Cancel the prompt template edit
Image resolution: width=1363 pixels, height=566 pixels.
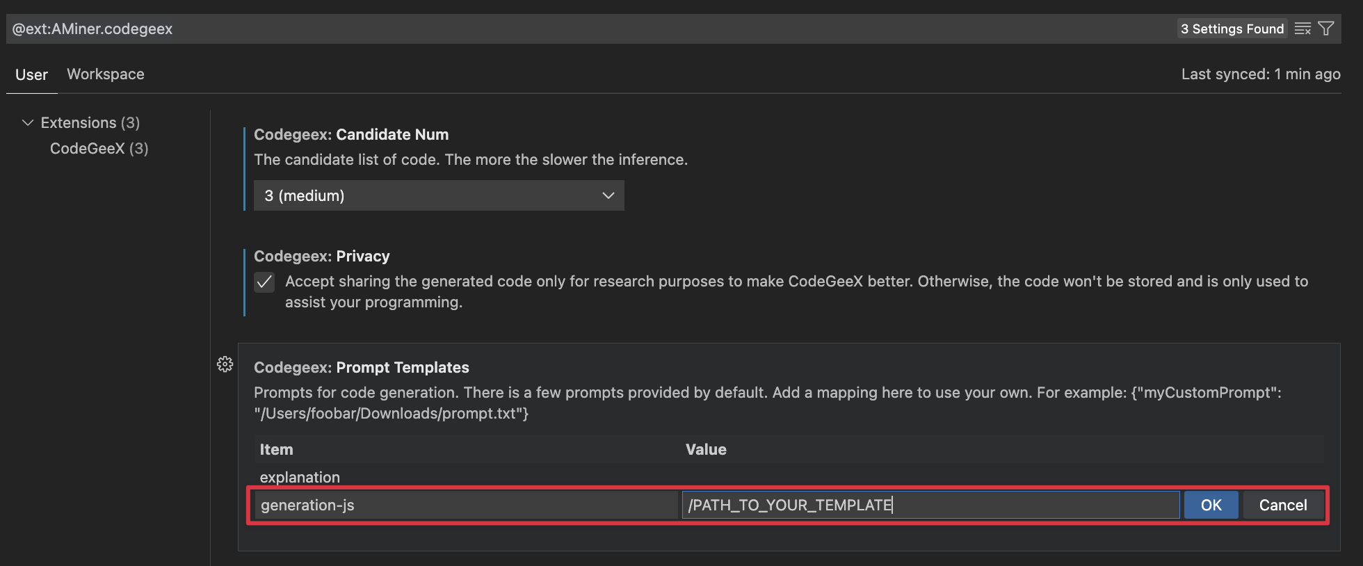click(x=1283, y=505)
